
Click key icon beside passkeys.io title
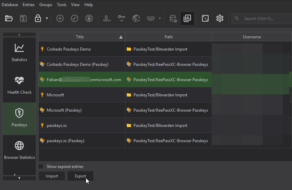click(x=42, y=126)
